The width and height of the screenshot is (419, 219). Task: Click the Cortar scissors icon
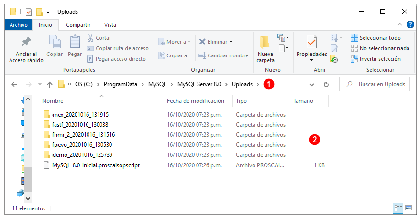[x=90, y=38]
